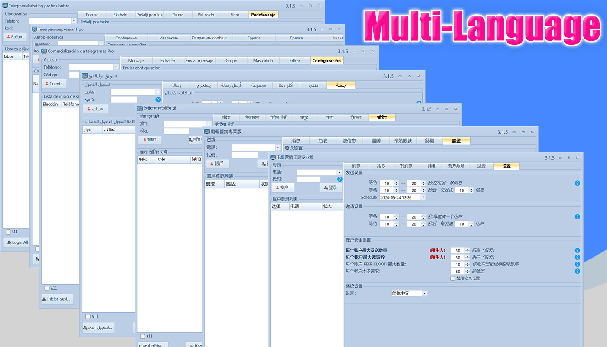Click the खाता button in Hindi window
The height and width of the screenshot is (347, 607).
point(150,140)
